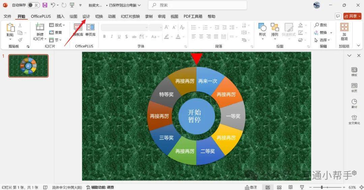
Task: Open the OfficePLUS single page library
Action: point(90,30)
